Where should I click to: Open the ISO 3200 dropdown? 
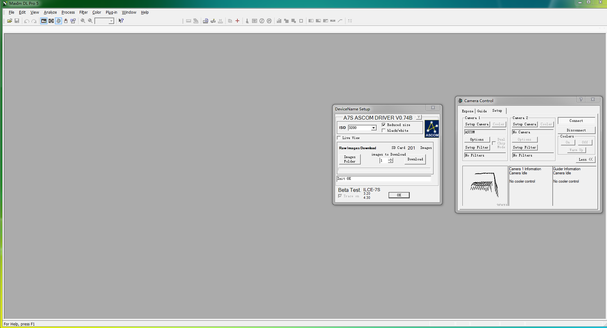click(x=373, y=128)
